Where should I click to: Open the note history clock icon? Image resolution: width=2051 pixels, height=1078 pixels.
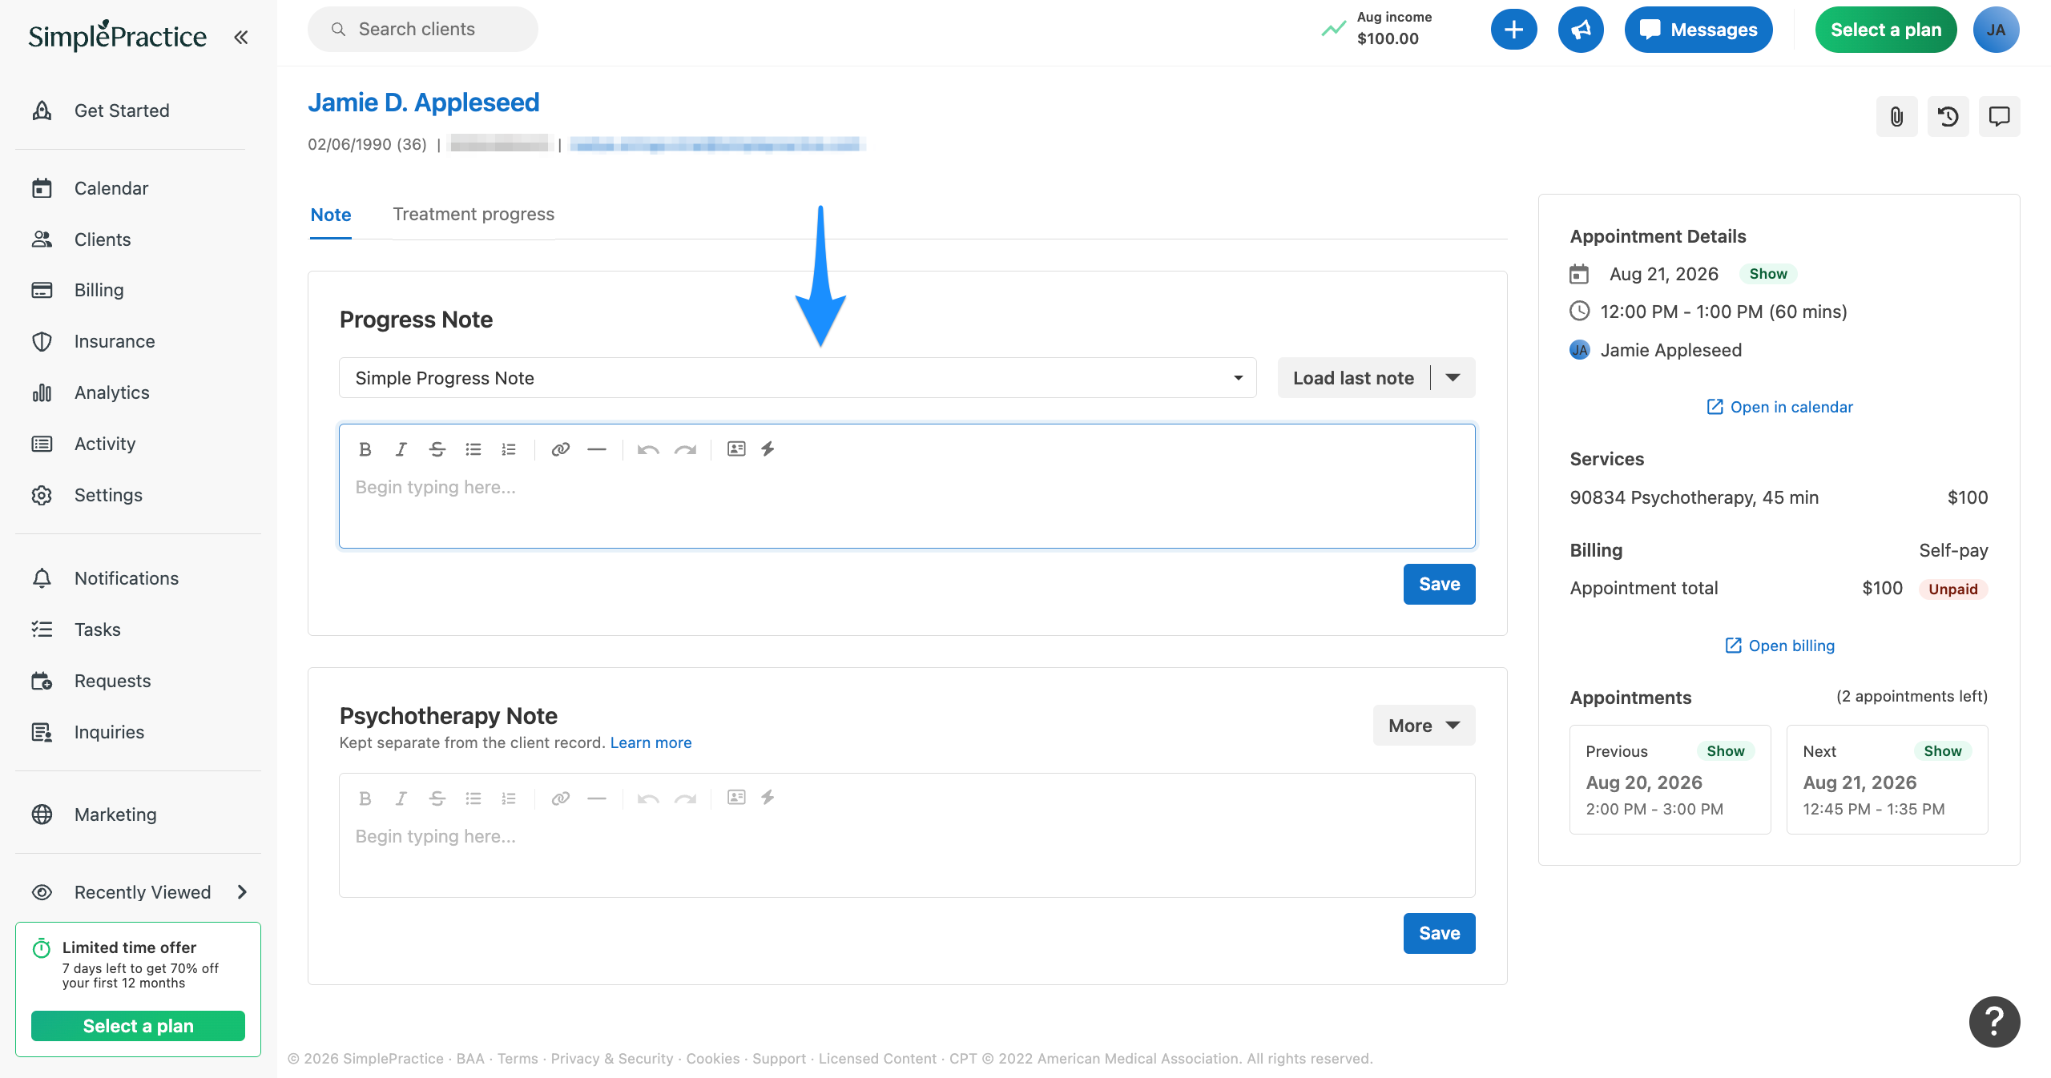1948,117
